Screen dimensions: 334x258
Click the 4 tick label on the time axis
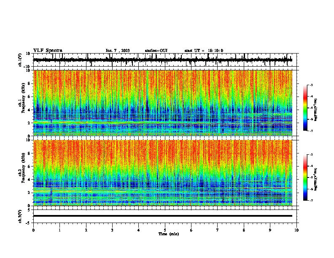click(x=139, y=230)
